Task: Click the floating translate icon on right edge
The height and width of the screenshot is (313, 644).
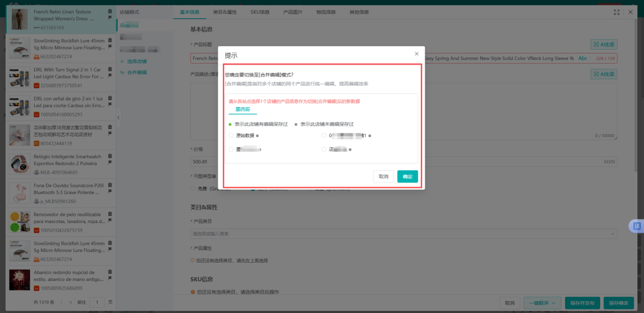Action: 637,226
